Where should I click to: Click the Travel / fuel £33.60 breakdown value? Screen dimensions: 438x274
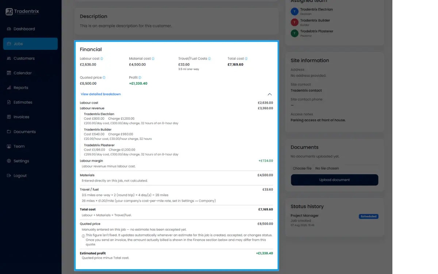(268, 190)
